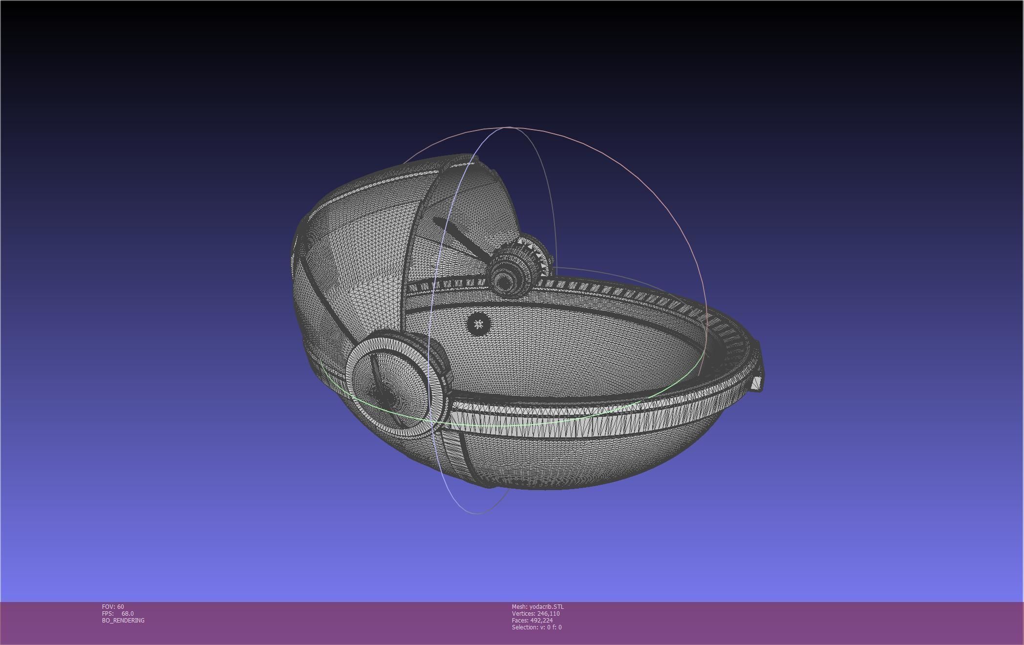Click the Selection v: 0 f: 0 text
1024x645 pixels.
click(536, 627)
